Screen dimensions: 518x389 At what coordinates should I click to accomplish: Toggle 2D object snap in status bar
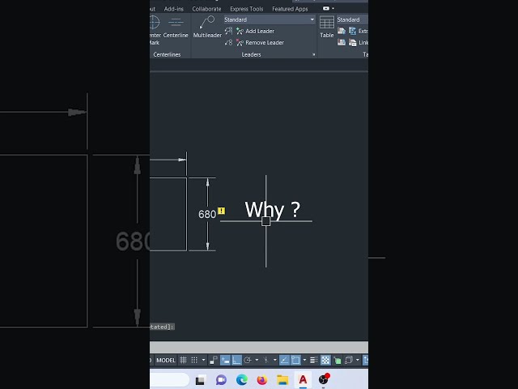pyautogui.click(x=295, y=360)
